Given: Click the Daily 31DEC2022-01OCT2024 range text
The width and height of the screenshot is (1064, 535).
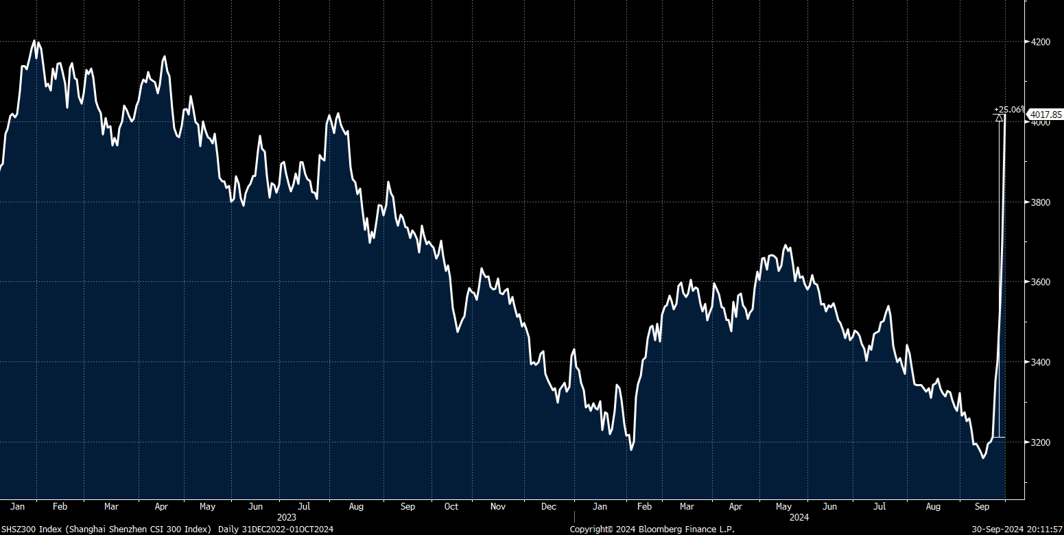Looking at the screenshot, I should click(x=276, y=530).
